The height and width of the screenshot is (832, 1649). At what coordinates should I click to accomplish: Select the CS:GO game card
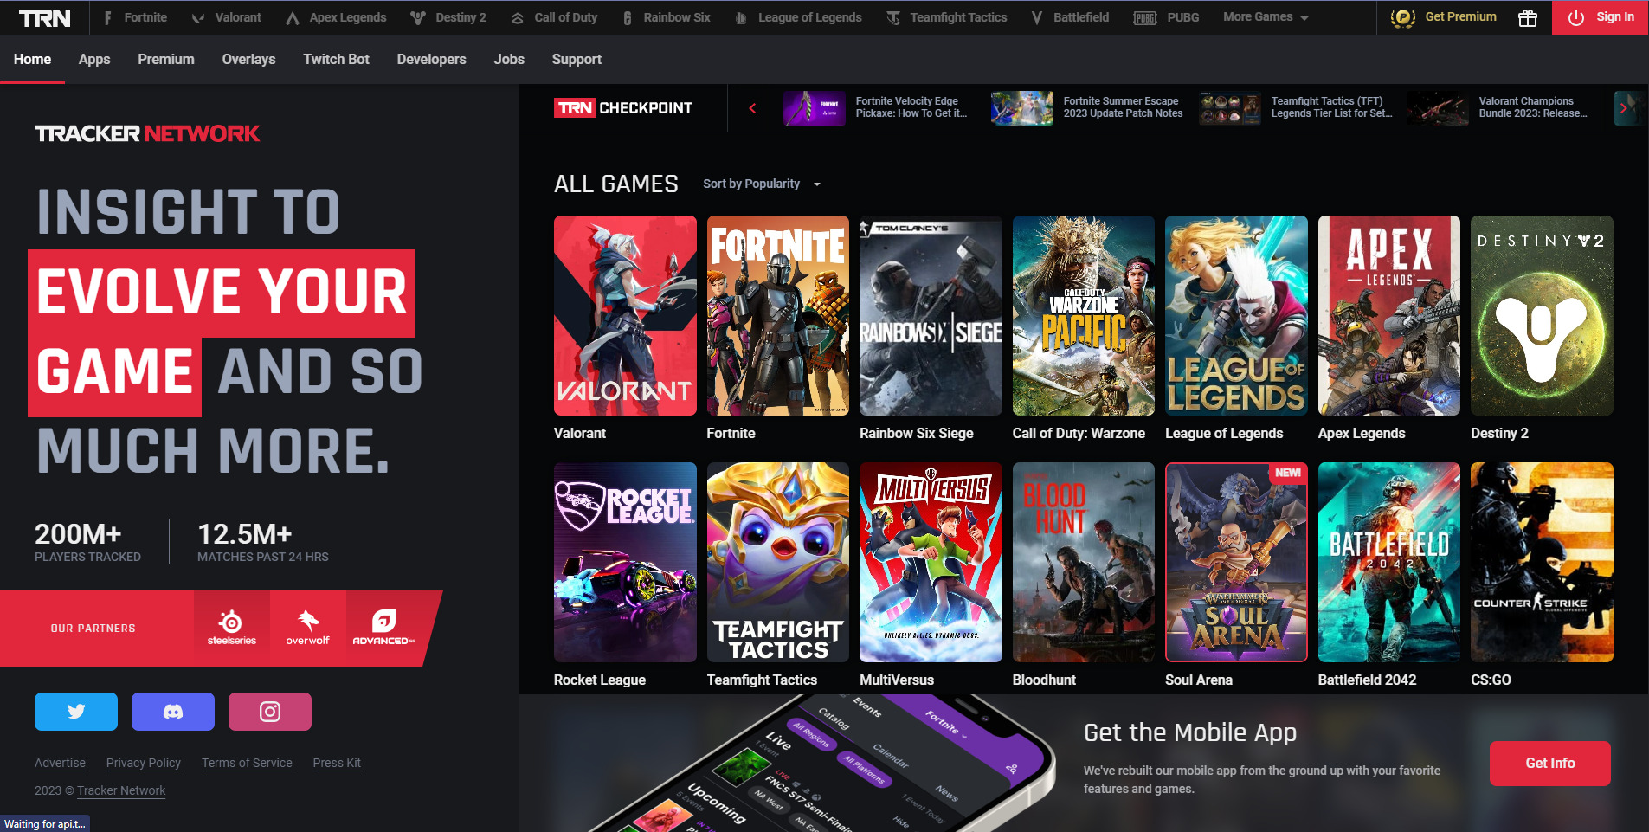tap(1542, 576)
